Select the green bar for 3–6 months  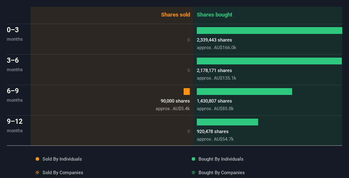[x=270, y=61]
